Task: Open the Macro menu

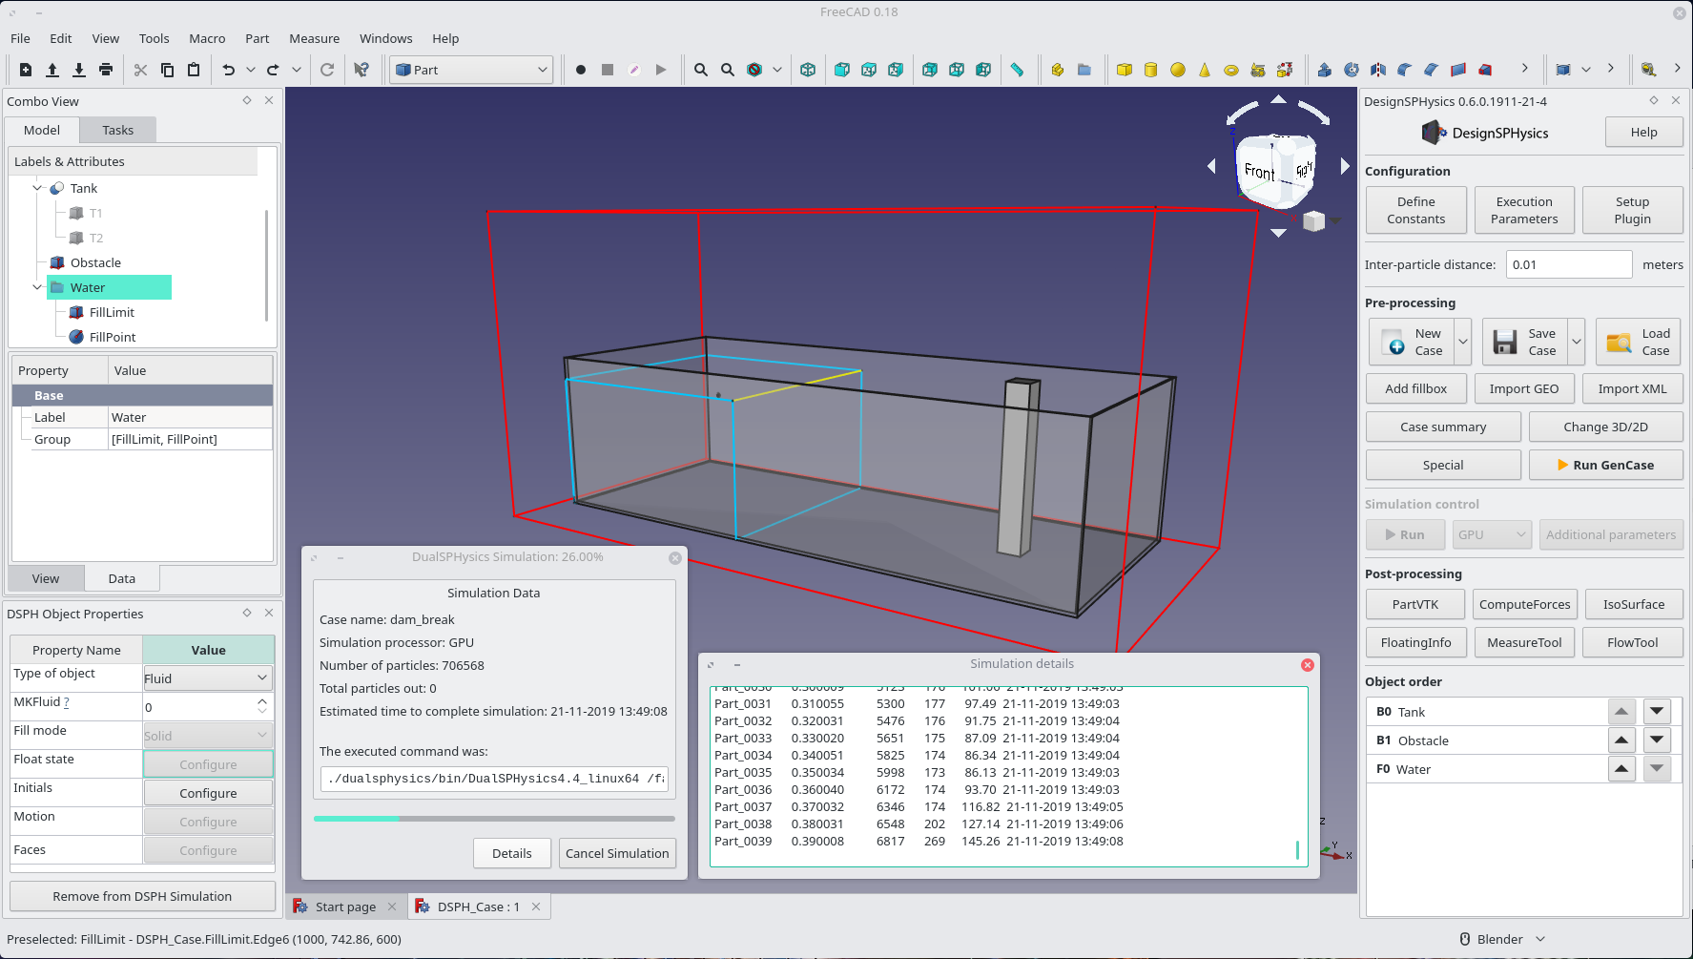Action: [x=207, y=38]
